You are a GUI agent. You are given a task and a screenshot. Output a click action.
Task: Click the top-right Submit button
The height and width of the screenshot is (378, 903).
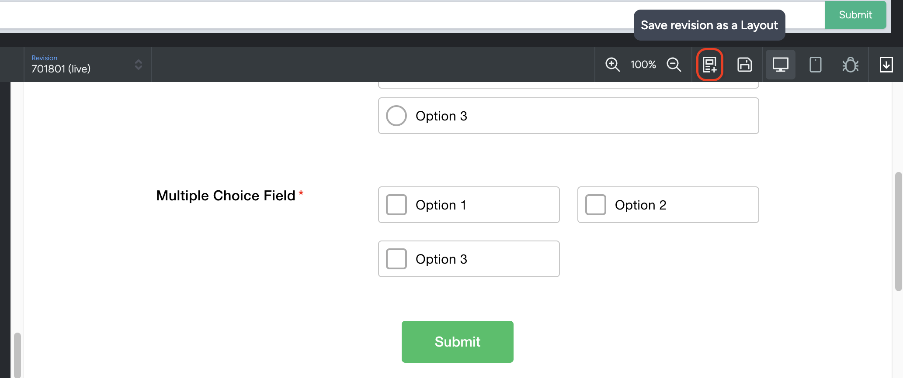[x=855, y=15]
